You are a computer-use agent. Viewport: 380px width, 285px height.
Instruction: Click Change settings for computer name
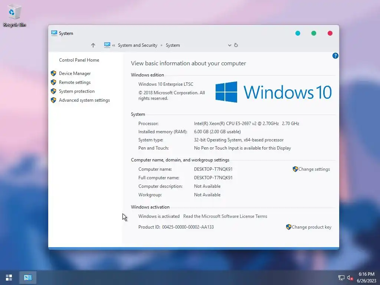(x=314, y=169)
